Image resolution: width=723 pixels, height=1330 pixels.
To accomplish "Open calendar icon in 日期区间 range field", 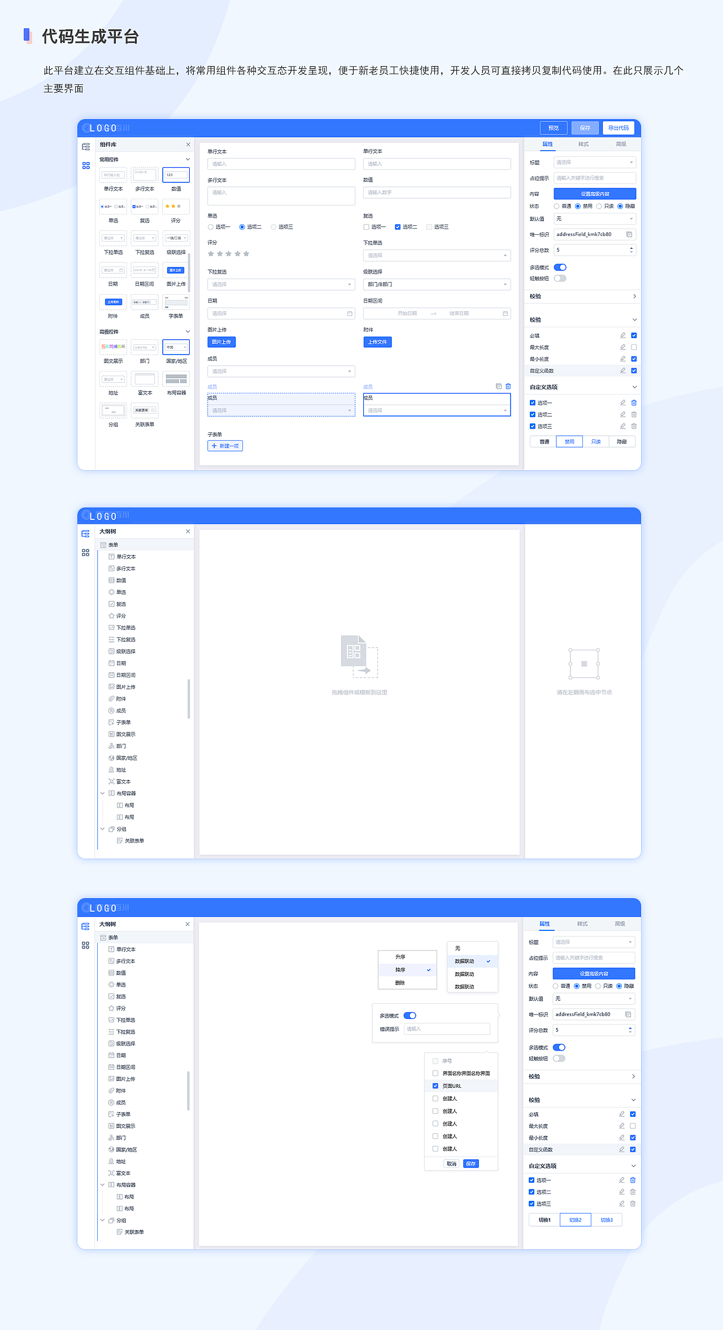I will 505,313.
